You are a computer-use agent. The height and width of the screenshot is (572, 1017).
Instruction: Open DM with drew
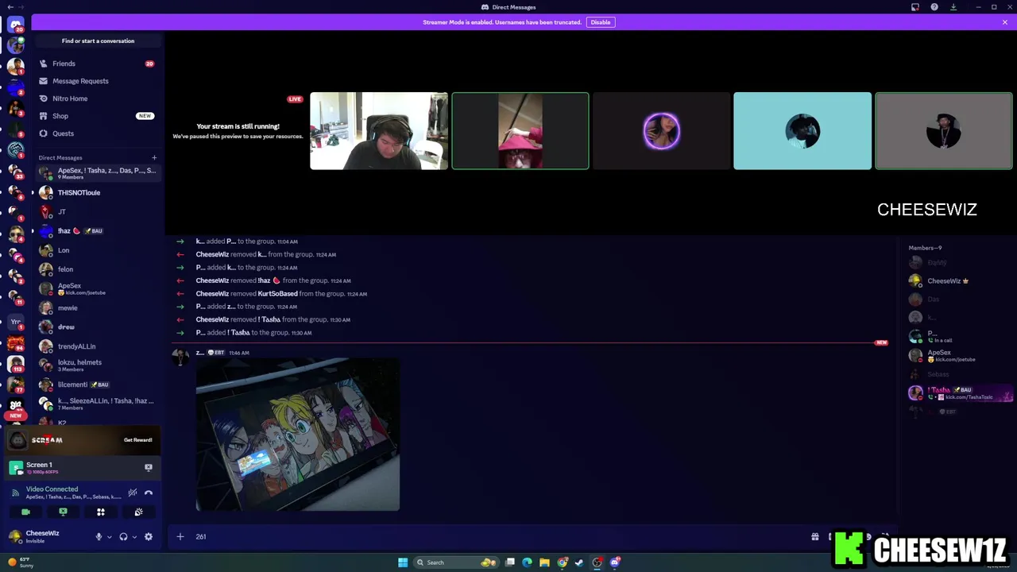coord(98,327)
